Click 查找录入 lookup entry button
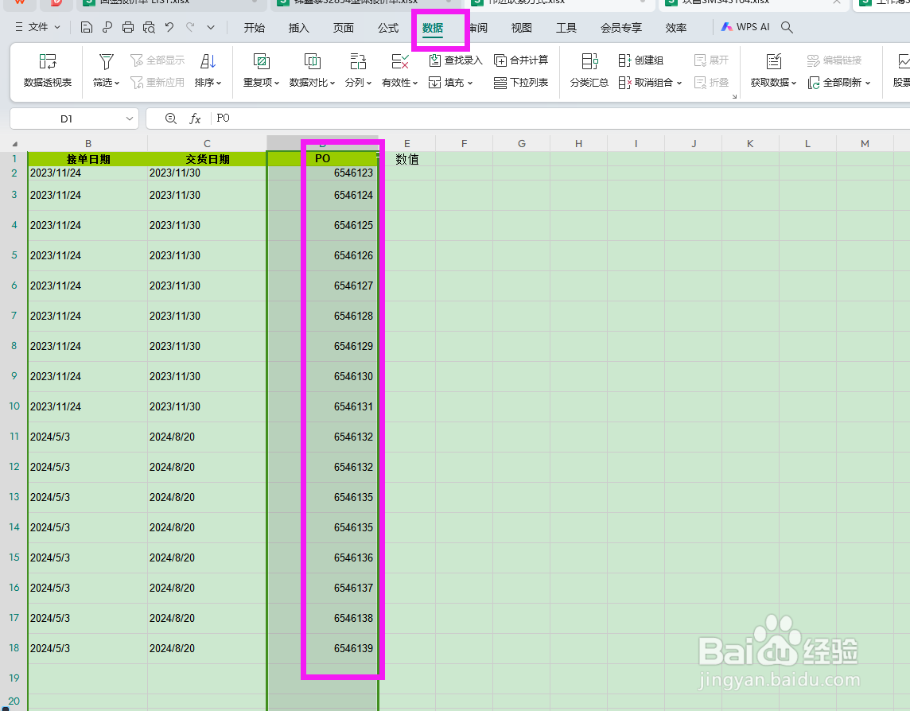The width and height of the screenshot is (910, 711). [456, 60]
